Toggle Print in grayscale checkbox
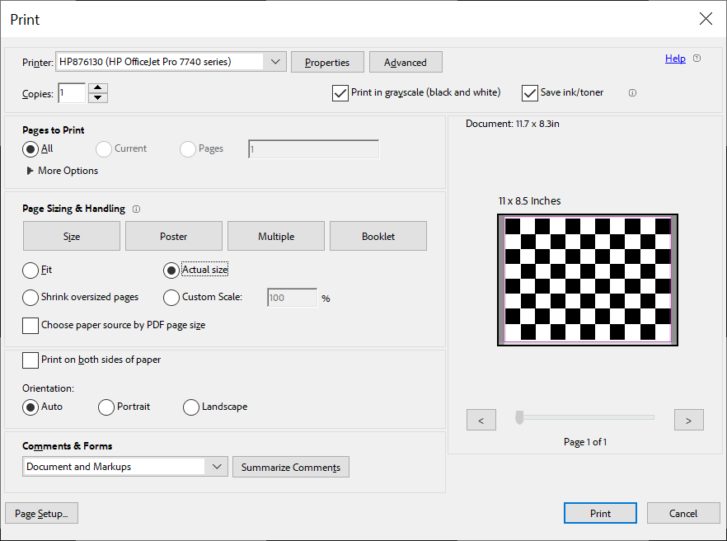727x541 pixels. tap(340, 93)
